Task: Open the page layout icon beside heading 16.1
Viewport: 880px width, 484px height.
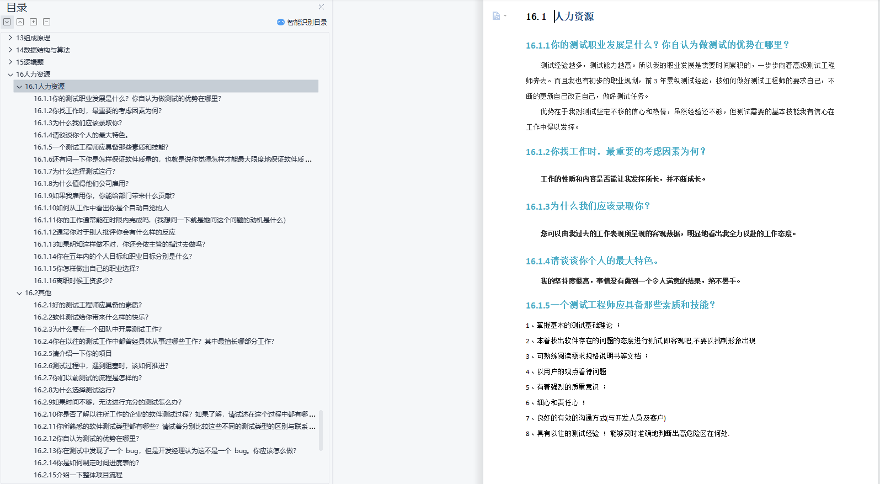Action: [x=497, y=16]
